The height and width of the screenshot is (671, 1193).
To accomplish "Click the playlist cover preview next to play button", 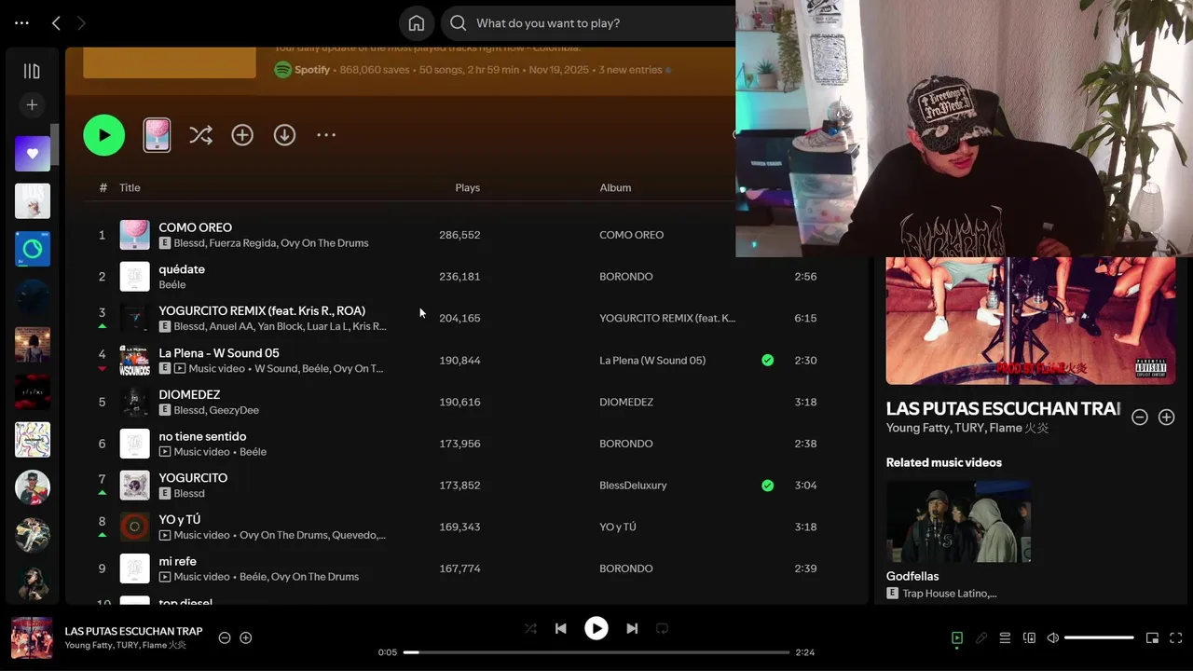I will pyautogui.click(x=157, y=135).
